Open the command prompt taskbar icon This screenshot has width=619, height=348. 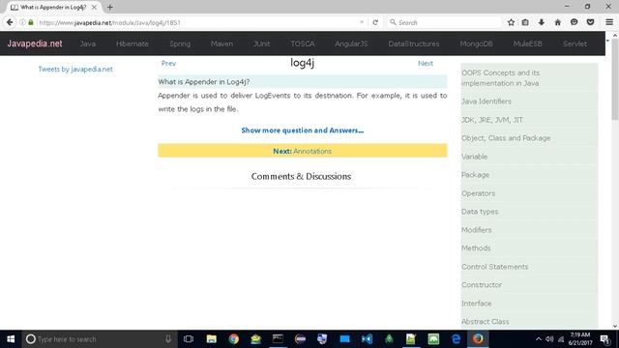[x=278, y=339]
